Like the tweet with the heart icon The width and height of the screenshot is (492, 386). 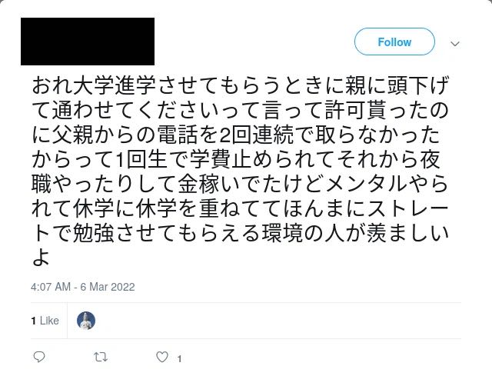[x=162, y=358]
